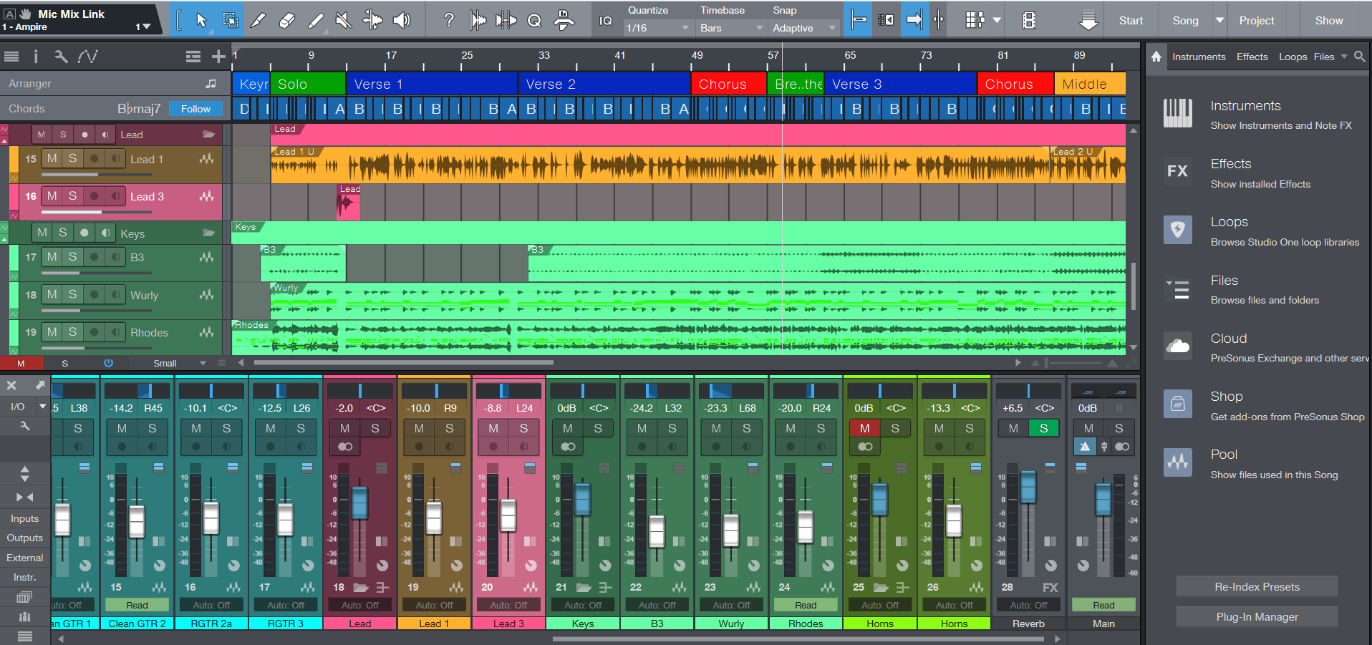Toggle the IQ input quantize button
The height and width of the screenshot is (645, 1372).
tap(606, 21)
